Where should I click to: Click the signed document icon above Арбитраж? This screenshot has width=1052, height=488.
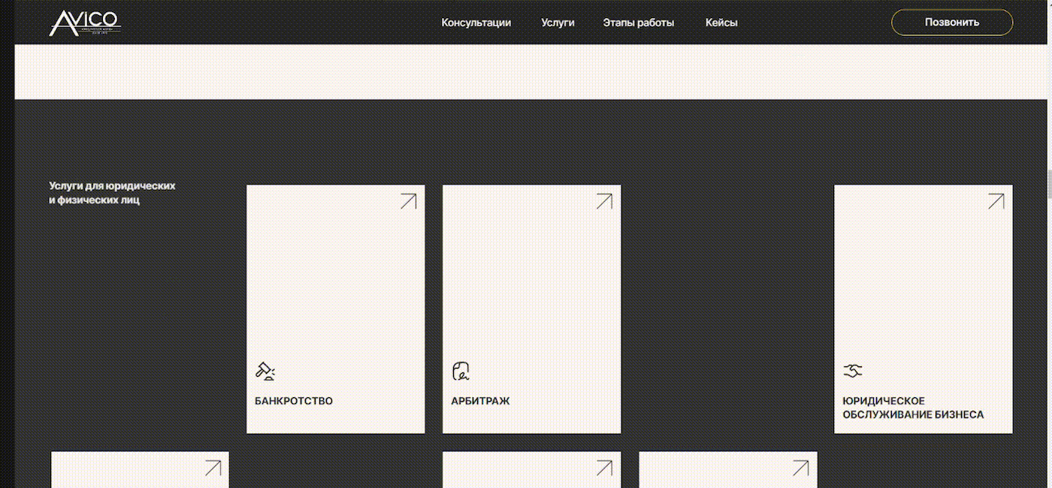click(x=461, y=371)
